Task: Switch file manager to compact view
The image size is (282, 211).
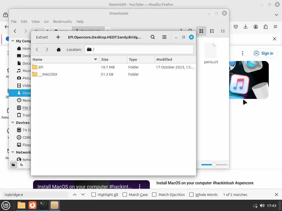Action: point(223,31)
